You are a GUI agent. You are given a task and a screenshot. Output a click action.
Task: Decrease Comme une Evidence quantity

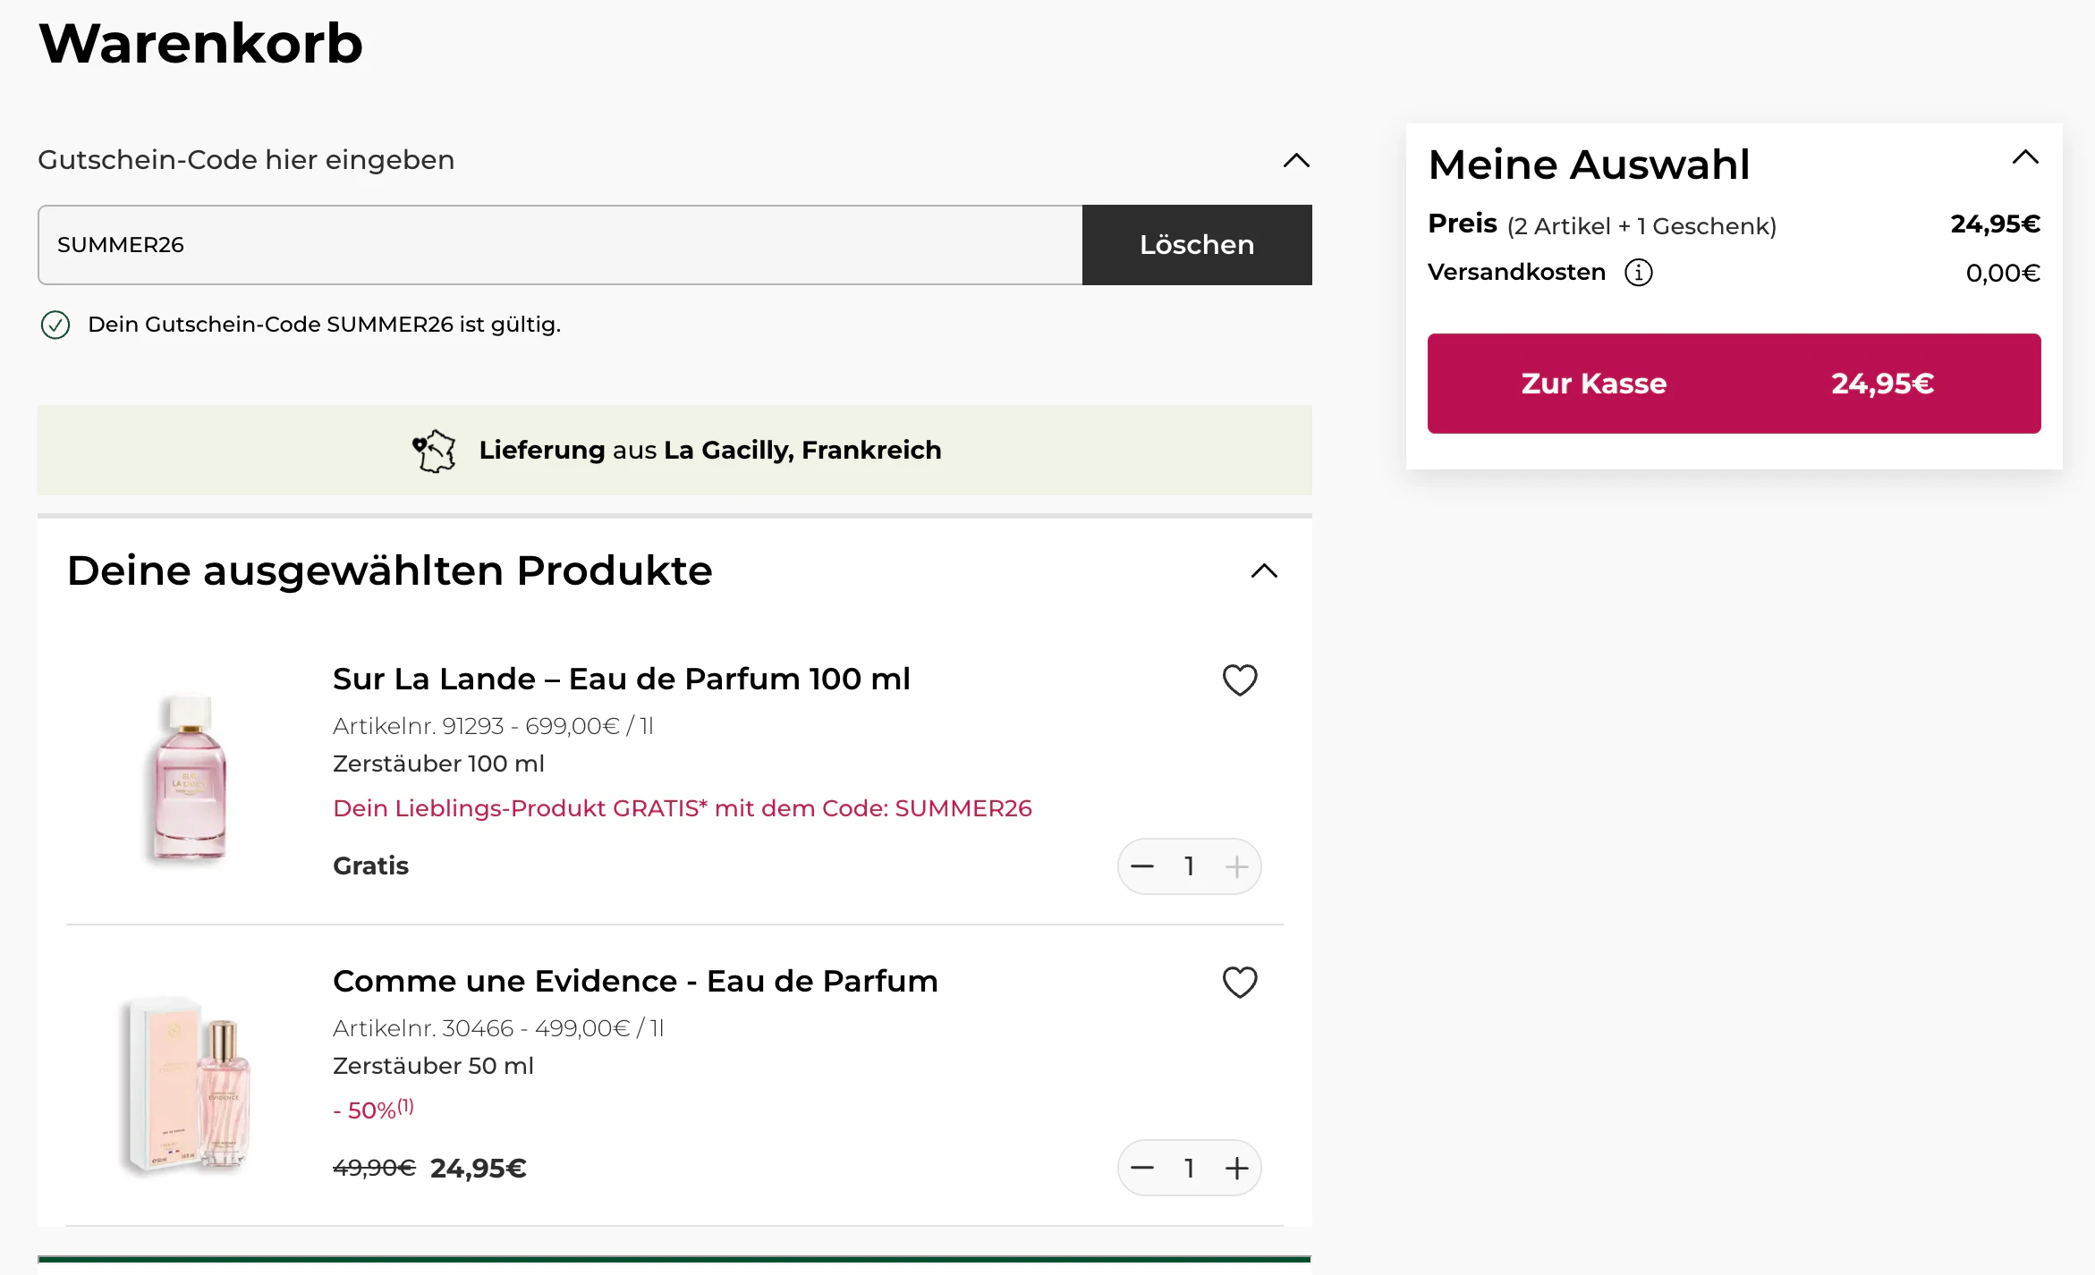[x=1142, y=1169]
